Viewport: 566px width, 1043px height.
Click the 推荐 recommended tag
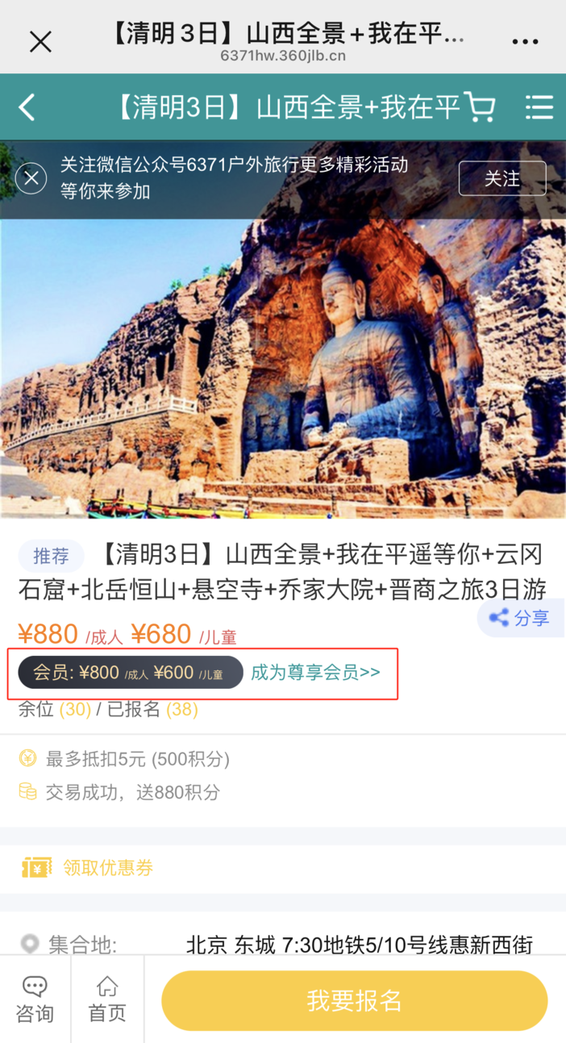[51, 556]
